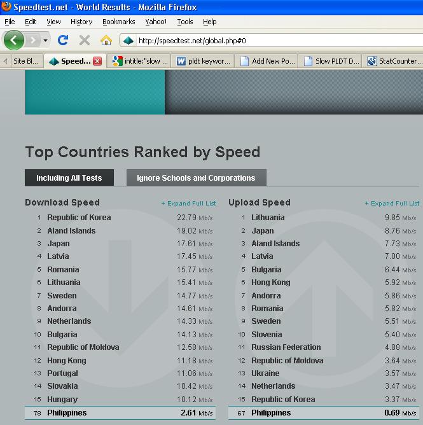
Task: Click Slovakia in Download Speed list
Action: point(62,386)
